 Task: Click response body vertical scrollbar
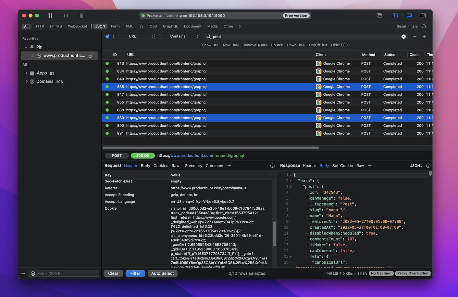430,173
